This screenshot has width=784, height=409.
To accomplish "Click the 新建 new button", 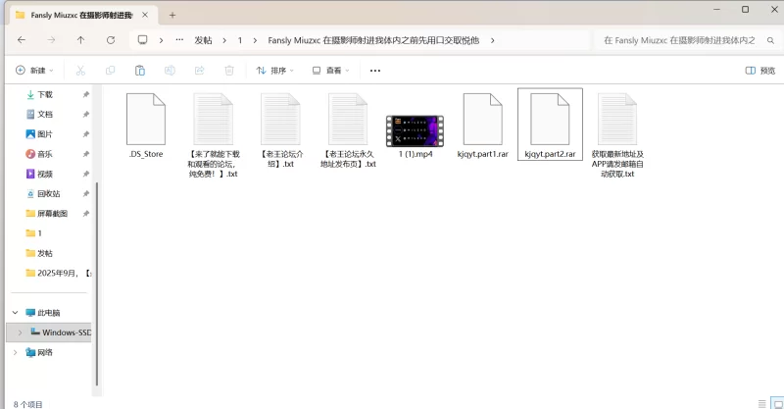I will [34, 71].
